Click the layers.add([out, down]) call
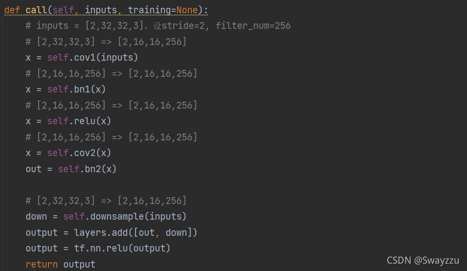The image size is (467, 271). tap(136, 233)
